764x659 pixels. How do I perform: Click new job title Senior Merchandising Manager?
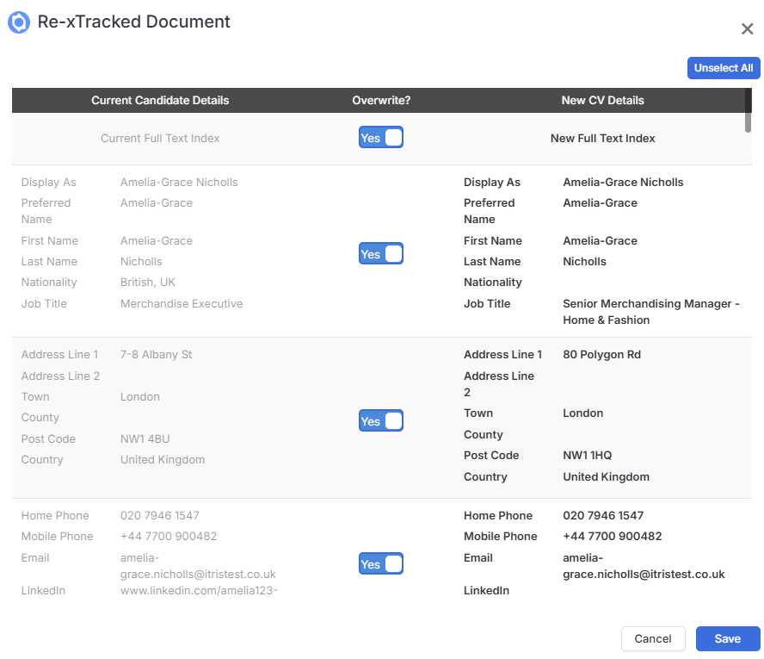(651, 312)
